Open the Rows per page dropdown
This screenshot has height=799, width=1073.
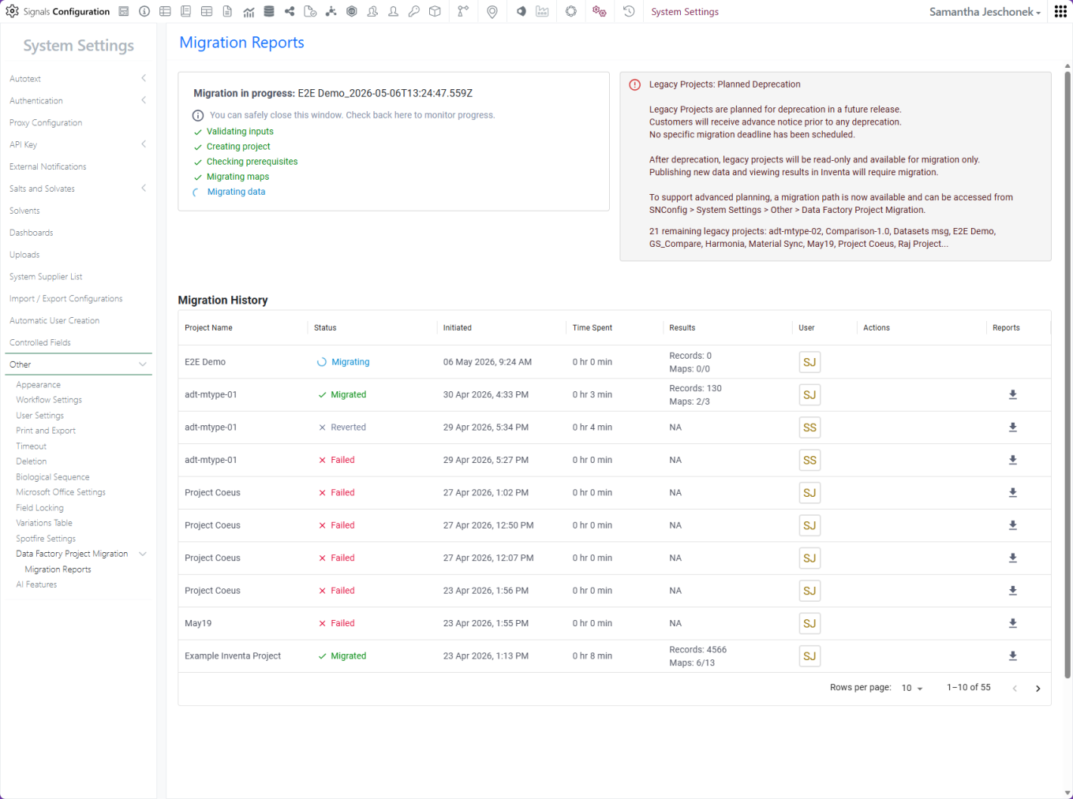912,688
